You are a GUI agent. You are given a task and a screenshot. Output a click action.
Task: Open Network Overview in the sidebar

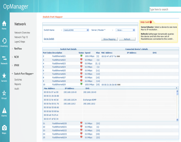tap(22, 33)
